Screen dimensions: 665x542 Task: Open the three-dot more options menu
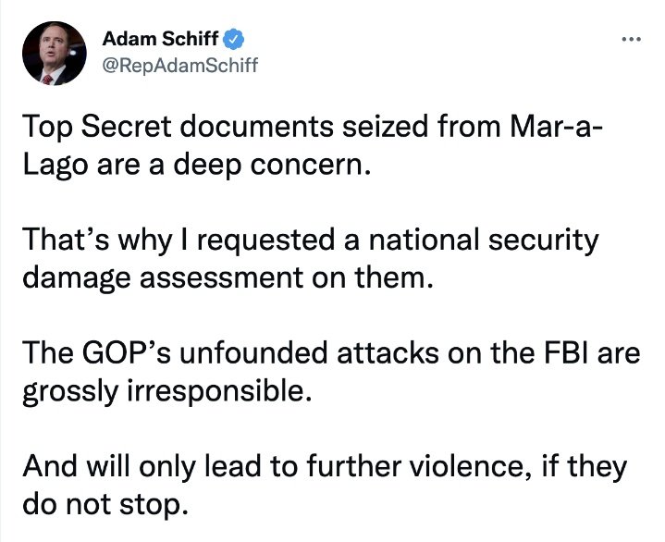[631, 40]
